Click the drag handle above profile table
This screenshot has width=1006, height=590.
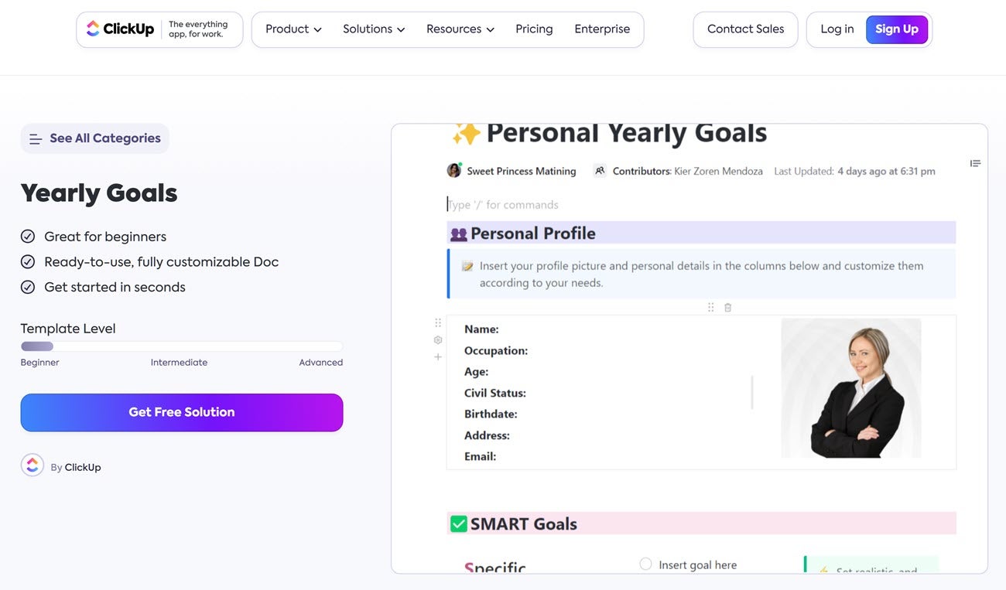click(x=711, y=308)
